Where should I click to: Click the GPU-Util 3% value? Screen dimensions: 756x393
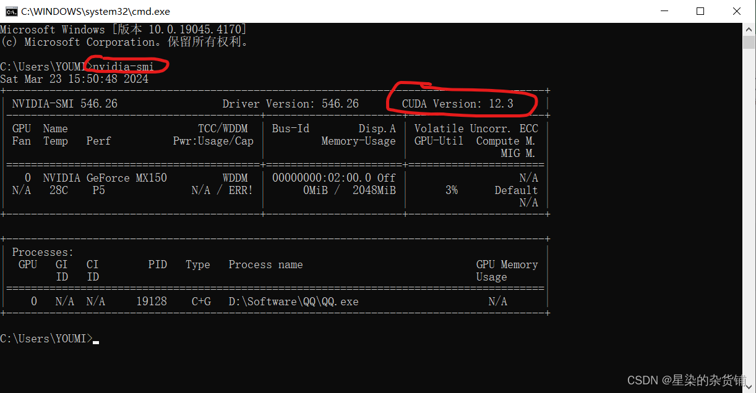click(452, 190)
